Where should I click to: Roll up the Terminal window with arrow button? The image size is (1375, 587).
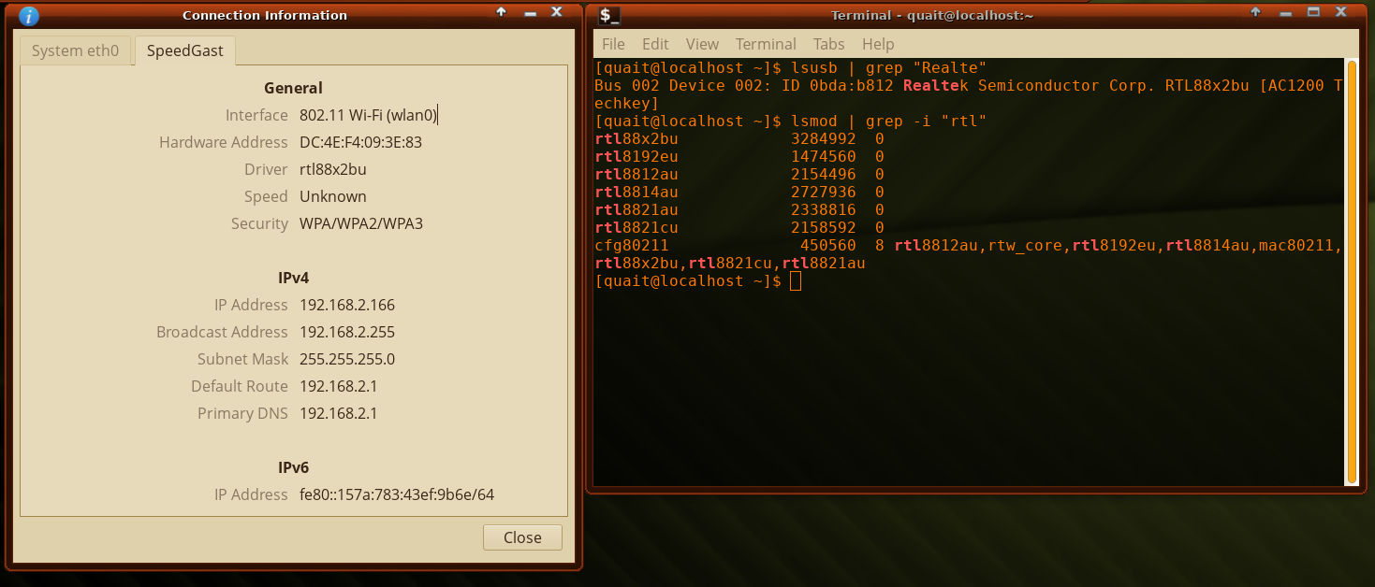tap(1257, 12)
